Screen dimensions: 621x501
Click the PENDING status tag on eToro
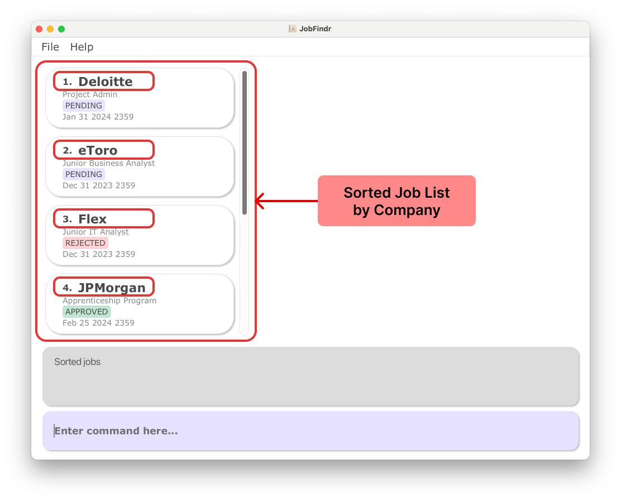pos(84,174)
